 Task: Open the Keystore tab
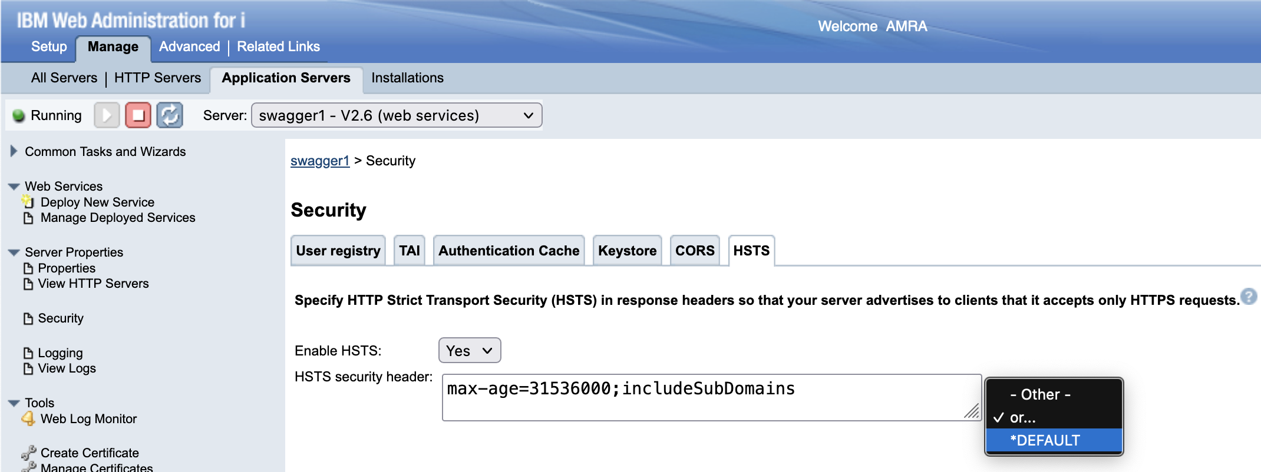tap(628, 251)
